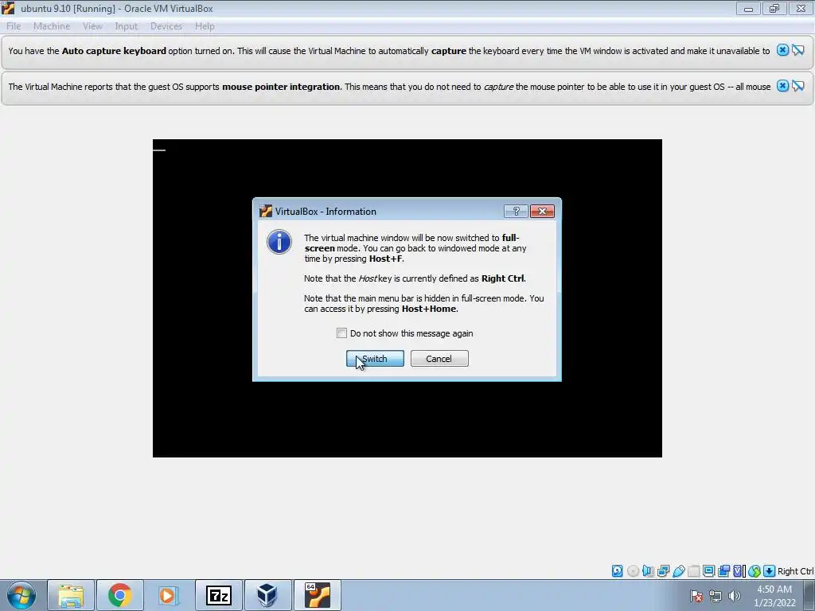
Task: Open the Input menu
Action: pos(127,26)
